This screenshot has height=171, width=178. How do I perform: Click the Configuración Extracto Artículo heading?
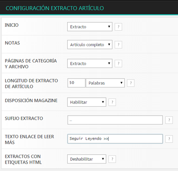pos(55,8)
